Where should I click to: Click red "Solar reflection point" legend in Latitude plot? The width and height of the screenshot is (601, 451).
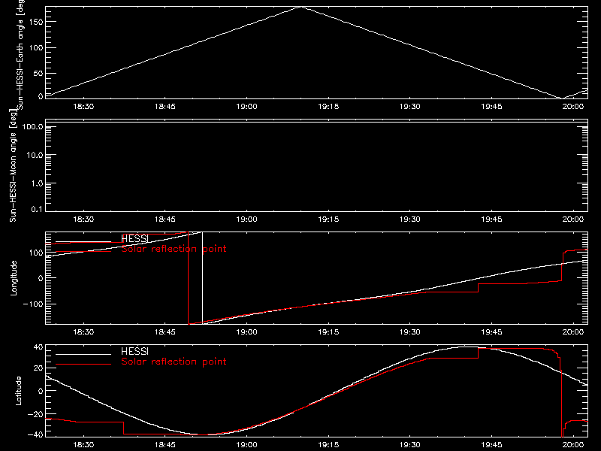174,362
